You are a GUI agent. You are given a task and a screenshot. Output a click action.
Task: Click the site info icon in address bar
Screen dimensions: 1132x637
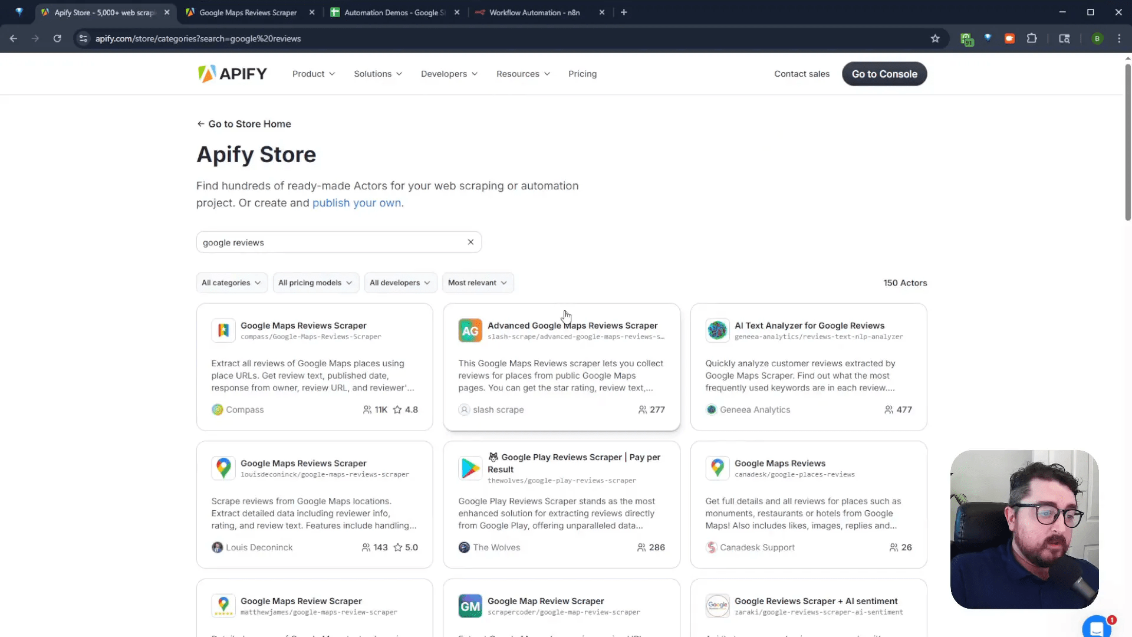point(83,38)
